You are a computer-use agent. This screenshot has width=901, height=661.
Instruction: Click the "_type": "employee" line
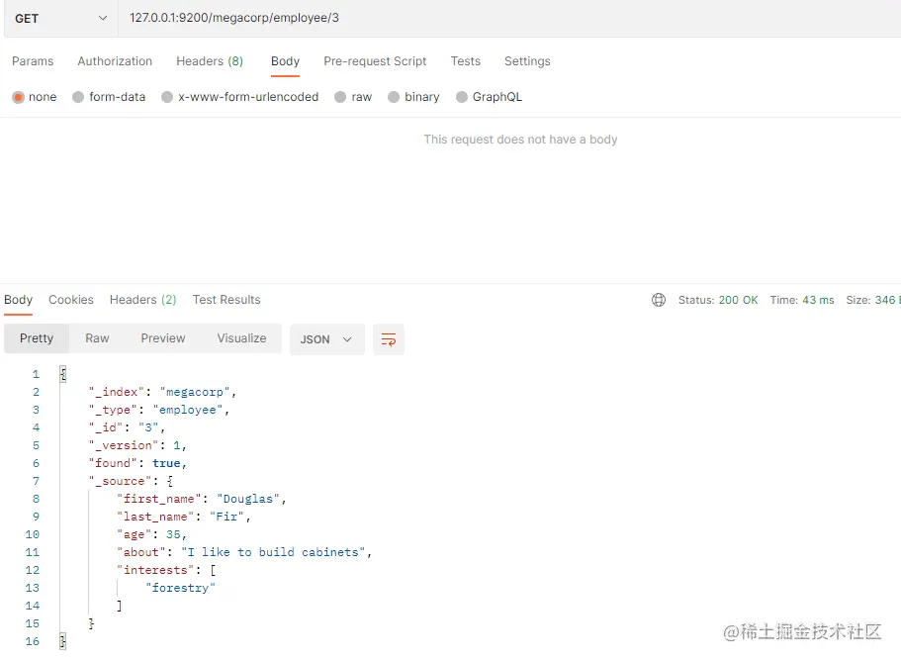tap(158, 410)
